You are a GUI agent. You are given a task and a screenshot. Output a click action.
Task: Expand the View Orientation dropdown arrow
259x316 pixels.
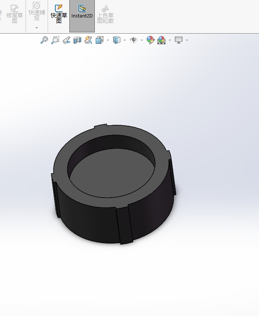tap(108, 40)
